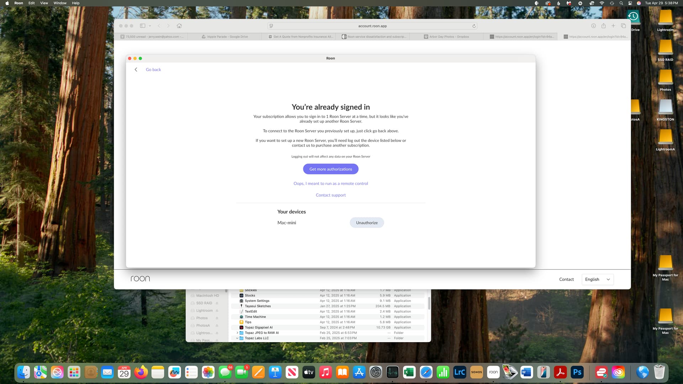Click Safari share icon
Screen dimensions: 683x384
pyautogui.click(x=603, y=26)
